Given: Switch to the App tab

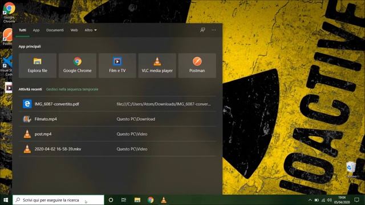Looking at the screenshot, I should click(x=36, y=30).
